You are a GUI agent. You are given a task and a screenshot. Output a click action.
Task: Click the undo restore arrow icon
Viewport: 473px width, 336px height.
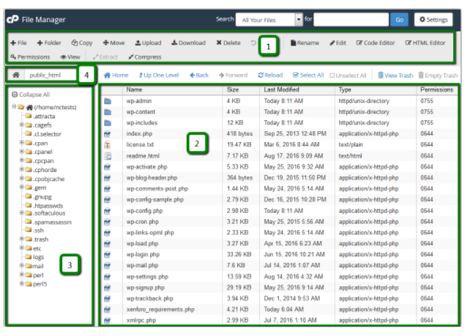pyautogui.click(x=253, y=43)
